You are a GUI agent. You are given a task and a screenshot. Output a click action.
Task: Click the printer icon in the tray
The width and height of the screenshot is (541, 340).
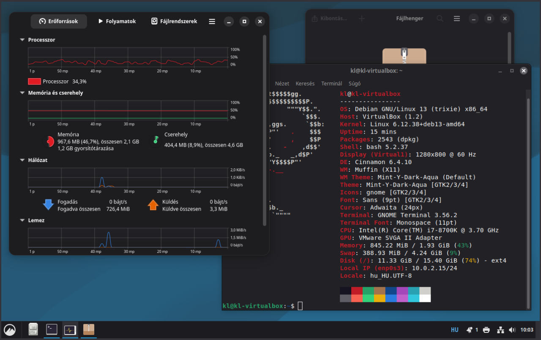pos(486,330)
